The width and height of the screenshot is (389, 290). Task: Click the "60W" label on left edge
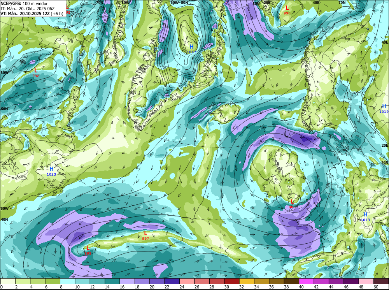pyautogui.click(x=4, y=208)
